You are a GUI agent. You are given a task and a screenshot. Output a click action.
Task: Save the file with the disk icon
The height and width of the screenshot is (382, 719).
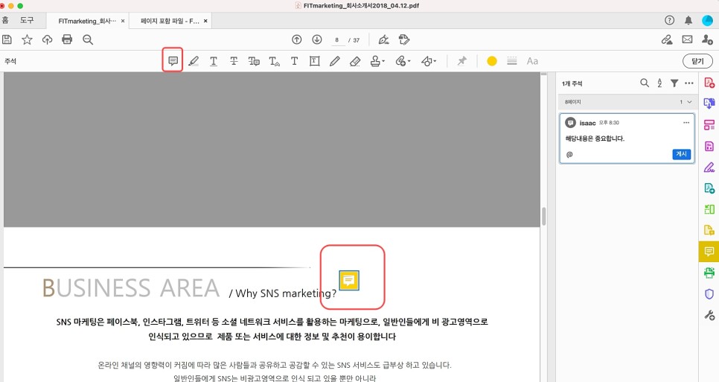click(7, 39)
